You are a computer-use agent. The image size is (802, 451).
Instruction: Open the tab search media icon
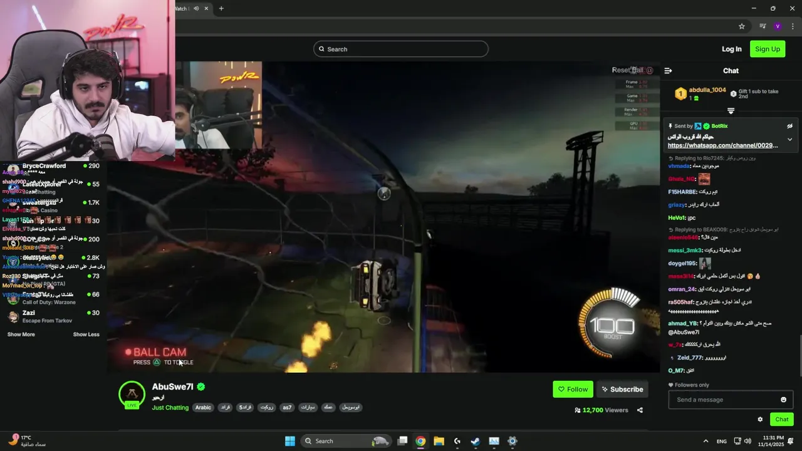click(763, 26)
